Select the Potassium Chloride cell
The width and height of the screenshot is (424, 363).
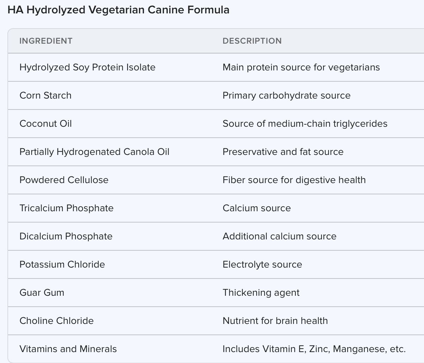tap(62, 264)
